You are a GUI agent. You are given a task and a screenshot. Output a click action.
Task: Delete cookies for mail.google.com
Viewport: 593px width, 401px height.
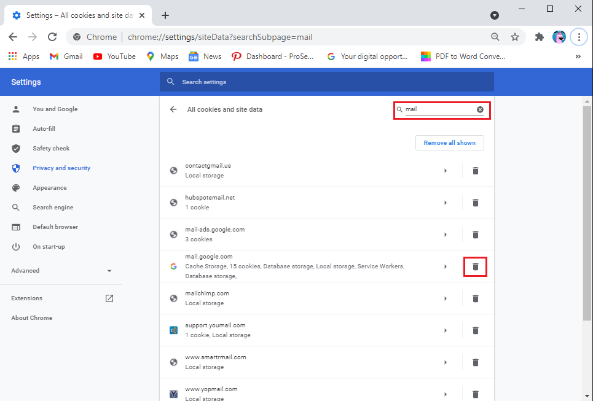(x=475, y=267)
